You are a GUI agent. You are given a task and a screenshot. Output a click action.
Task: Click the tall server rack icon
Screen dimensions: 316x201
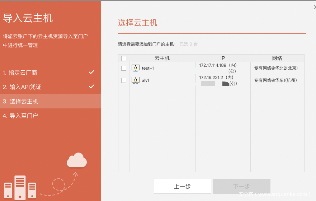click(20, 187)
